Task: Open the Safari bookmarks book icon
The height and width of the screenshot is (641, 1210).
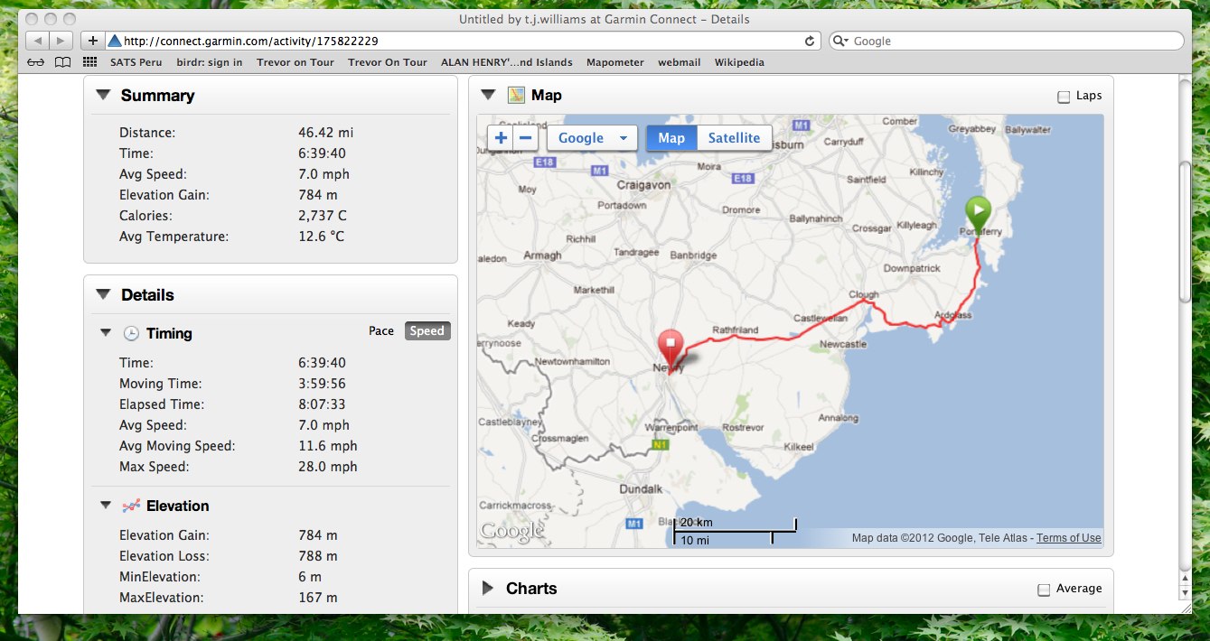Action: pyautogui.click(x=62, y=62)
